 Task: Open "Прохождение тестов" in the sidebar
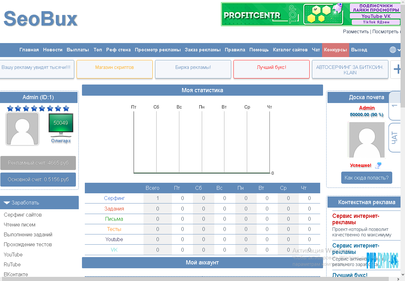(x=28, y=244)
